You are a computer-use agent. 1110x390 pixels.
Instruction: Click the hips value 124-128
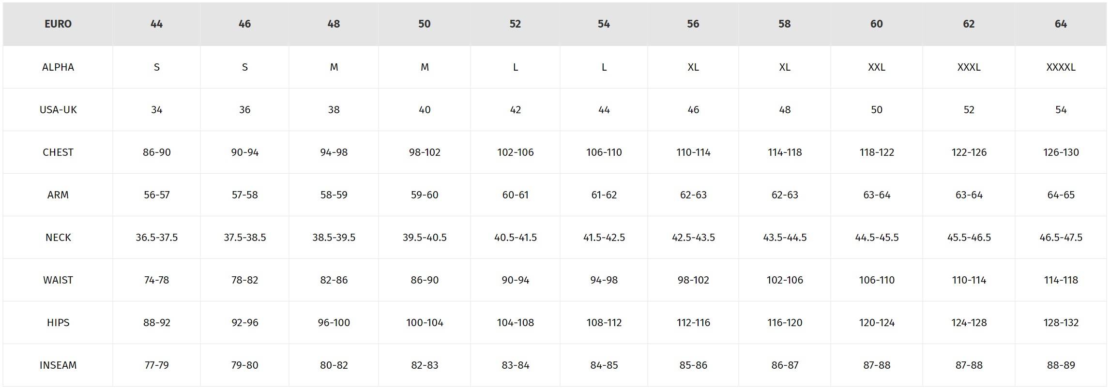click(969, 323)
